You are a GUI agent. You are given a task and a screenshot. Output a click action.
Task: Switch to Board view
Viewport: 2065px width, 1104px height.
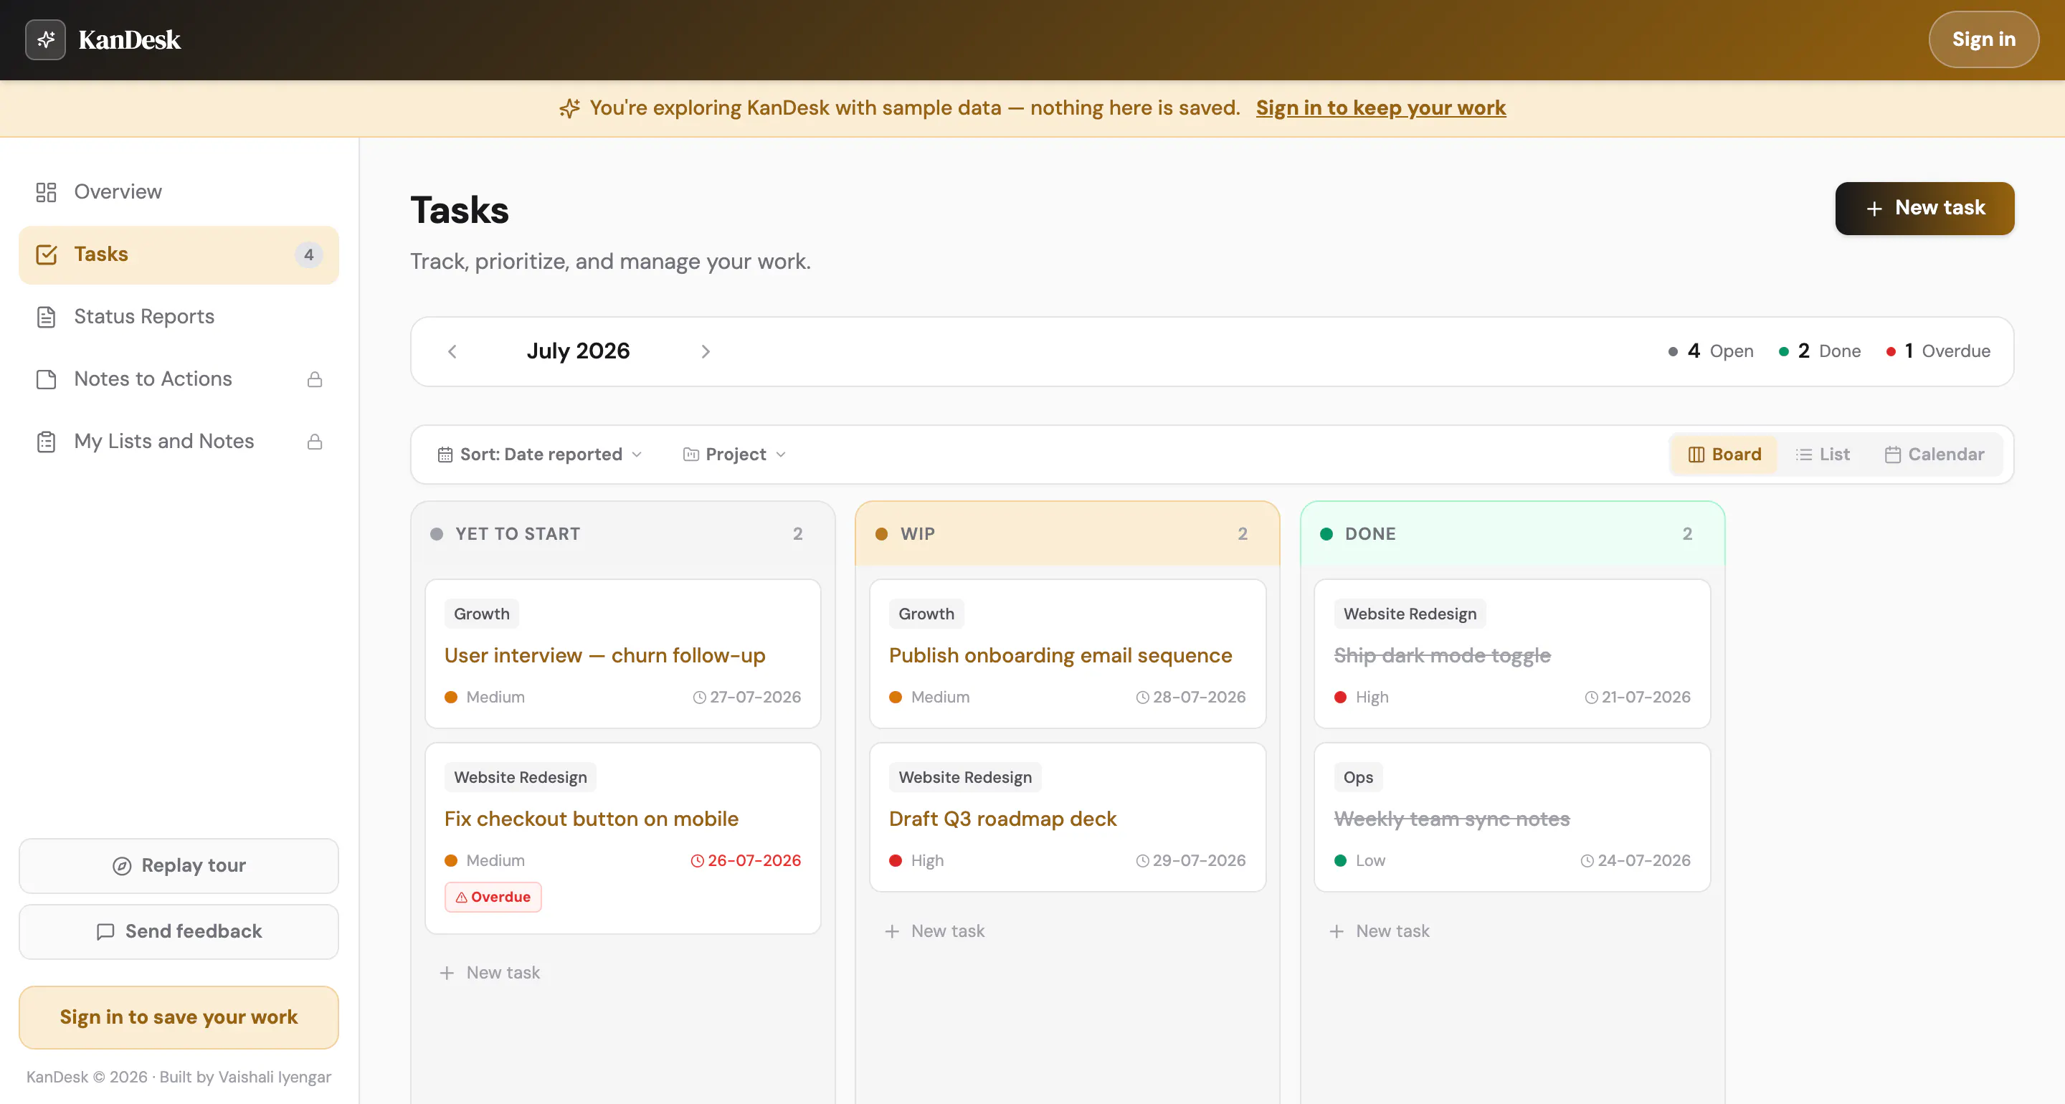pyautogui.click(x=1724, y=455)
